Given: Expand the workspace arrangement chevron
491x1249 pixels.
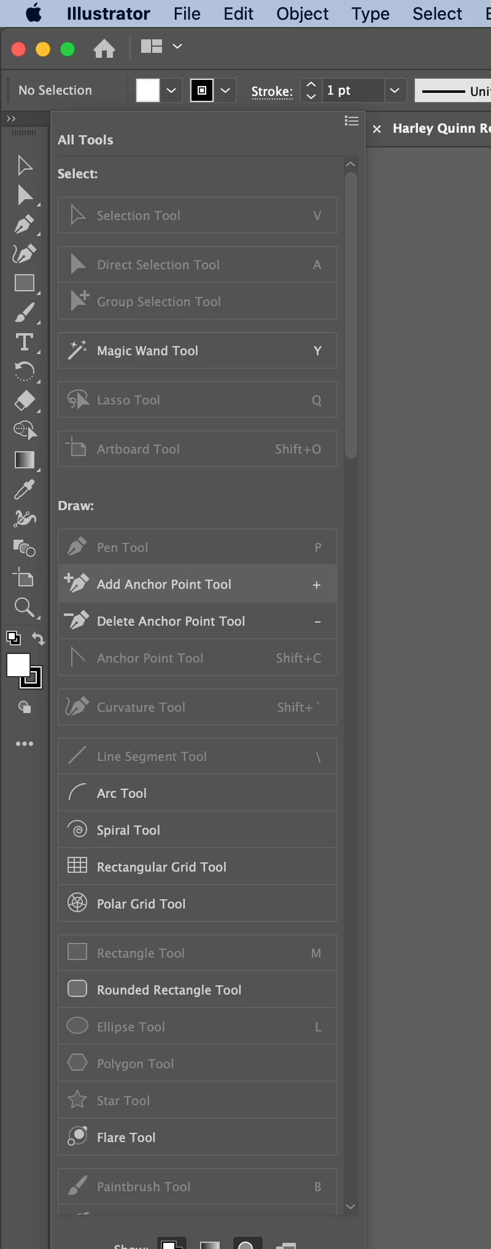Looking at the screenshot, I should point(177,46).
